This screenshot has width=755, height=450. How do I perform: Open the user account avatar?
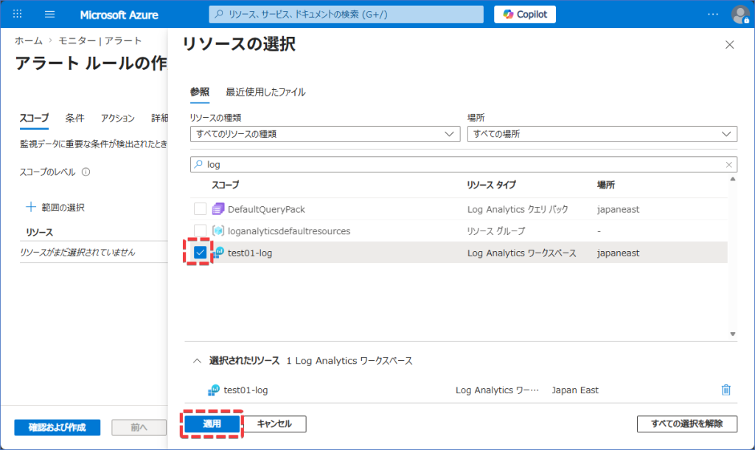[x=740, y=14]
